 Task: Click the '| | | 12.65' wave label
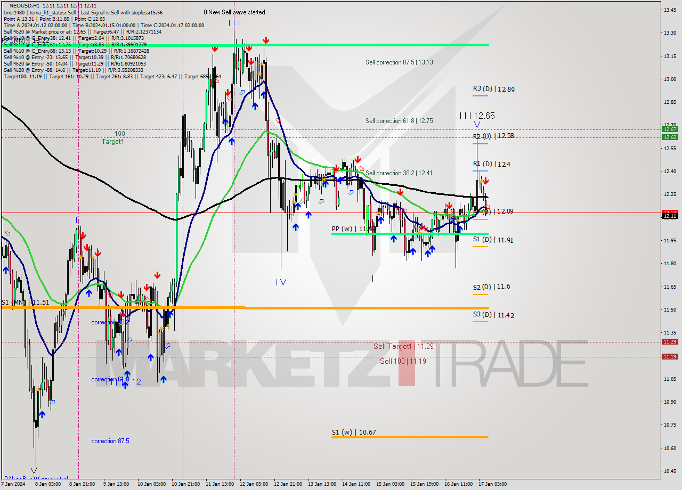pyautogui.click(x=477, y=116)
